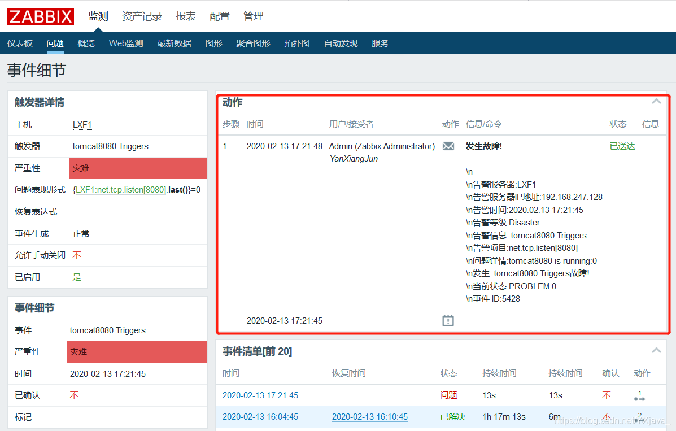
Task: Click 恢复时间 column header
Action: click(349, 373)
